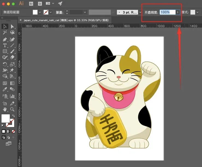Switch paint mode to Gradient
The image size is (202, 167).
click(x=8, y=131)
